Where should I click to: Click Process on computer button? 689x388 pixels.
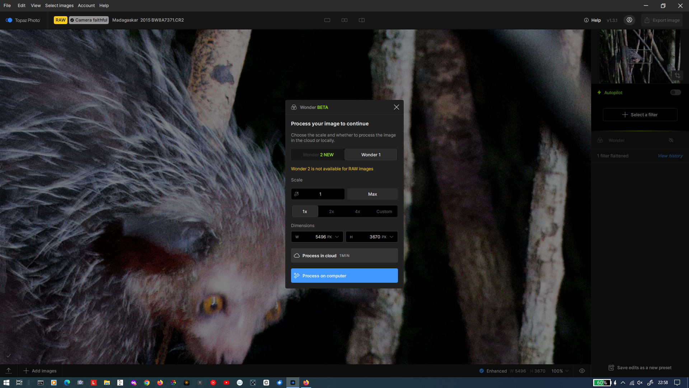(x=344, y=276)
